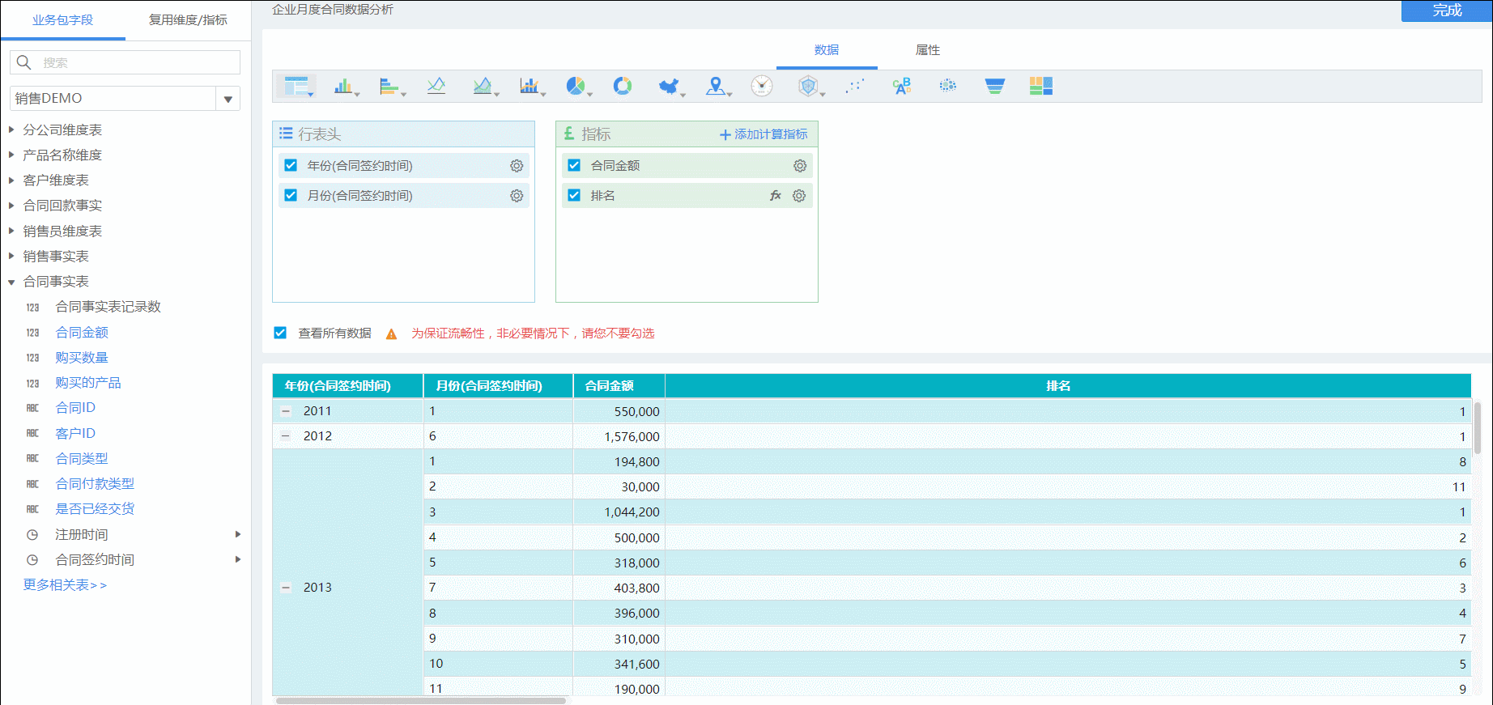Select the word cloud chart icon
The height and width of the screenshot is (705, 1493).
(x=901, y=86)
